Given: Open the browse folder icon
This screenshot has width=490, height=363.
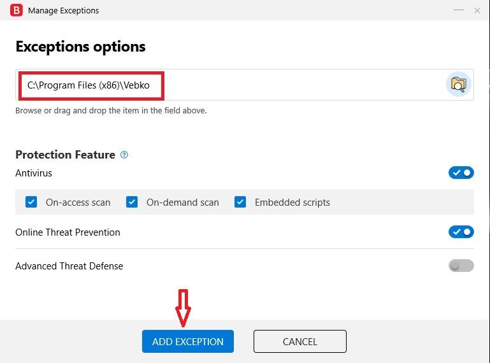Looking at the screenshot, I should [x=458, y=84].
